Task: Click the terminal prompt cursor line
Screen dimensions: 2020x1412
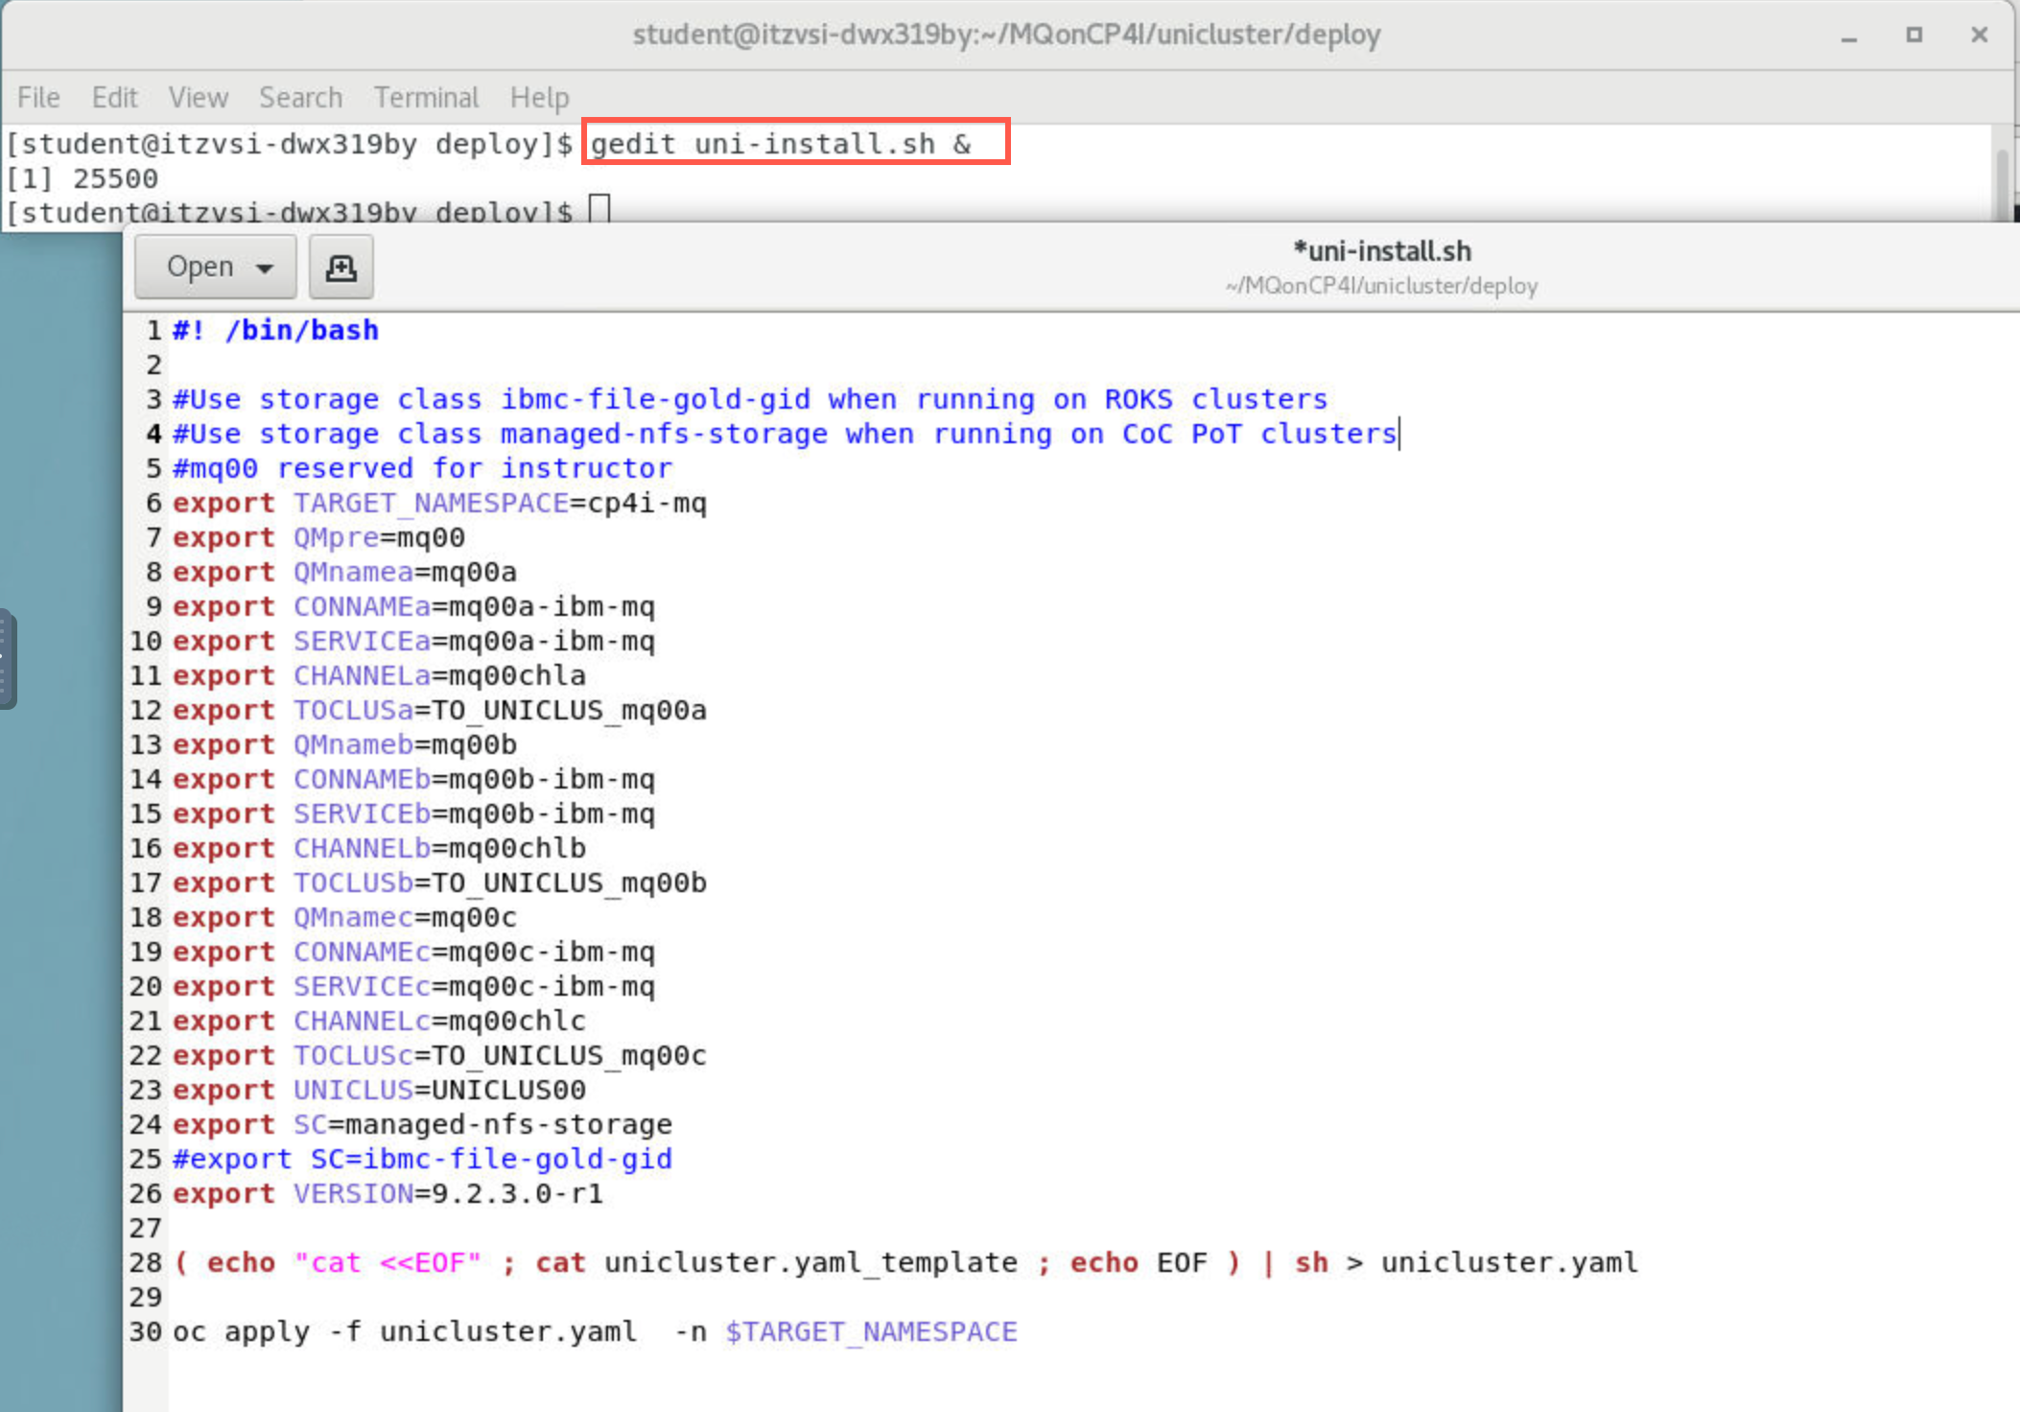Action: pos(307,211)
